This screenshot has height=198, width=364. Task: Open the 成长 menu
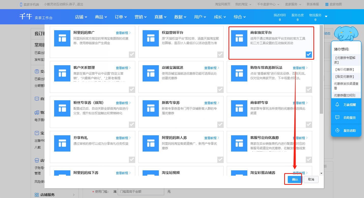point(220,17)
